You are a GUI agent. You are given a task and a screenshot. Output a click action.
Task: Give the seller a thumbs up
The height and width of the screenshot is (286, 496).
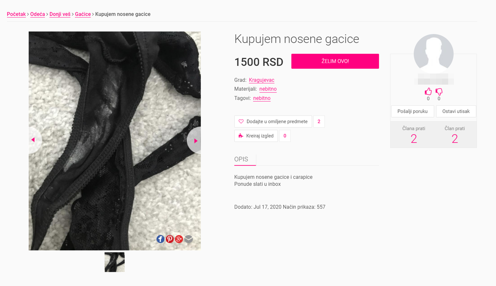point(428,92)
